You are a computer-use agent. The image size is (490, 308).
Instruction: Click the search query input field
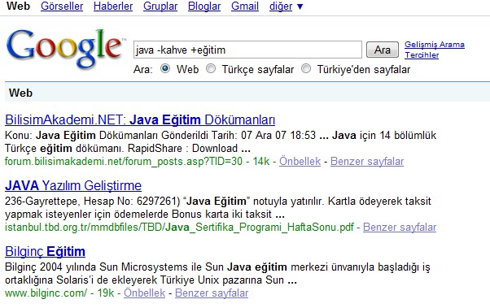[x=247, y=50]
